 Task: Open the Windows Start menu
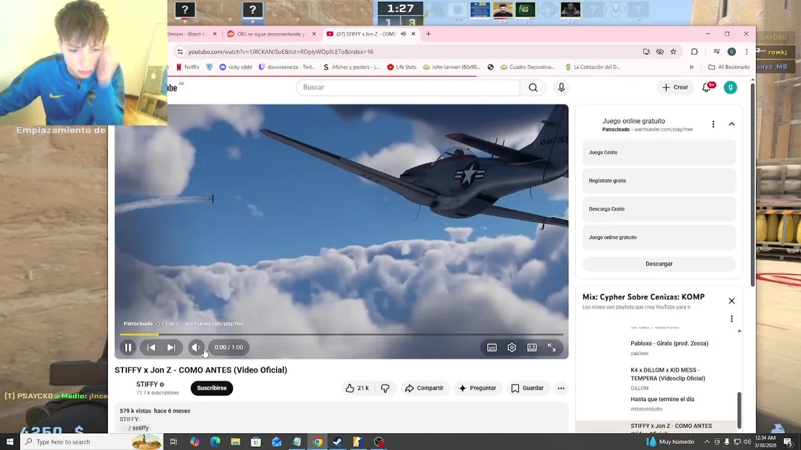[9, 442]
